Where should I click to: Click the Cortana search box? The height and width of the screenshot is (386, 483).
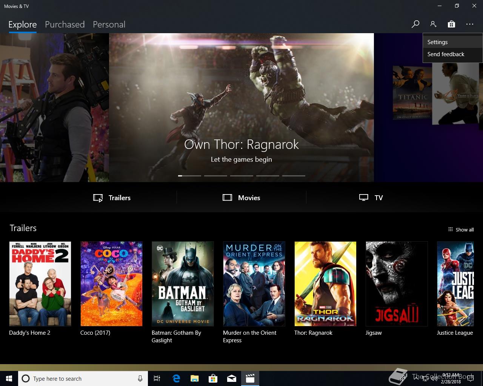[x=83, y=378]
